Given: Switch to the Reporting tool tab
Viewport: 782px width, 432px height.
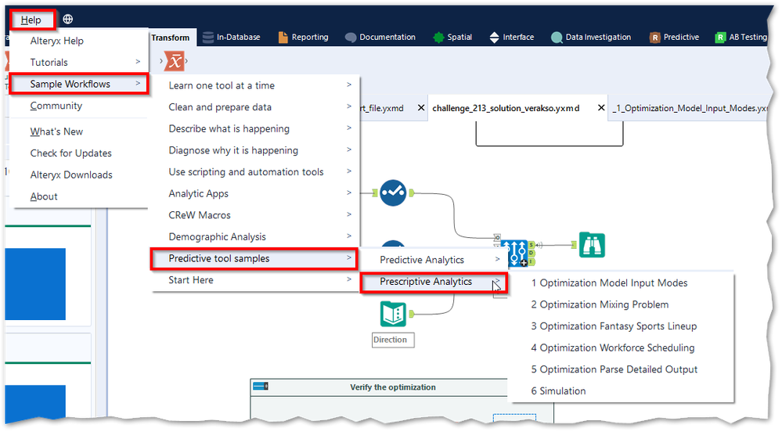Looking at the screenshot, I should pyautogui.click(x=303, y=37).
